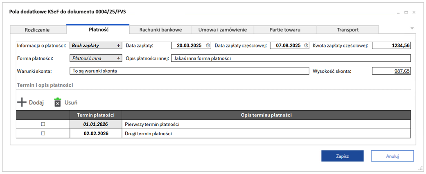Expand the Forma płatności dropdown

tap(118, 58)
